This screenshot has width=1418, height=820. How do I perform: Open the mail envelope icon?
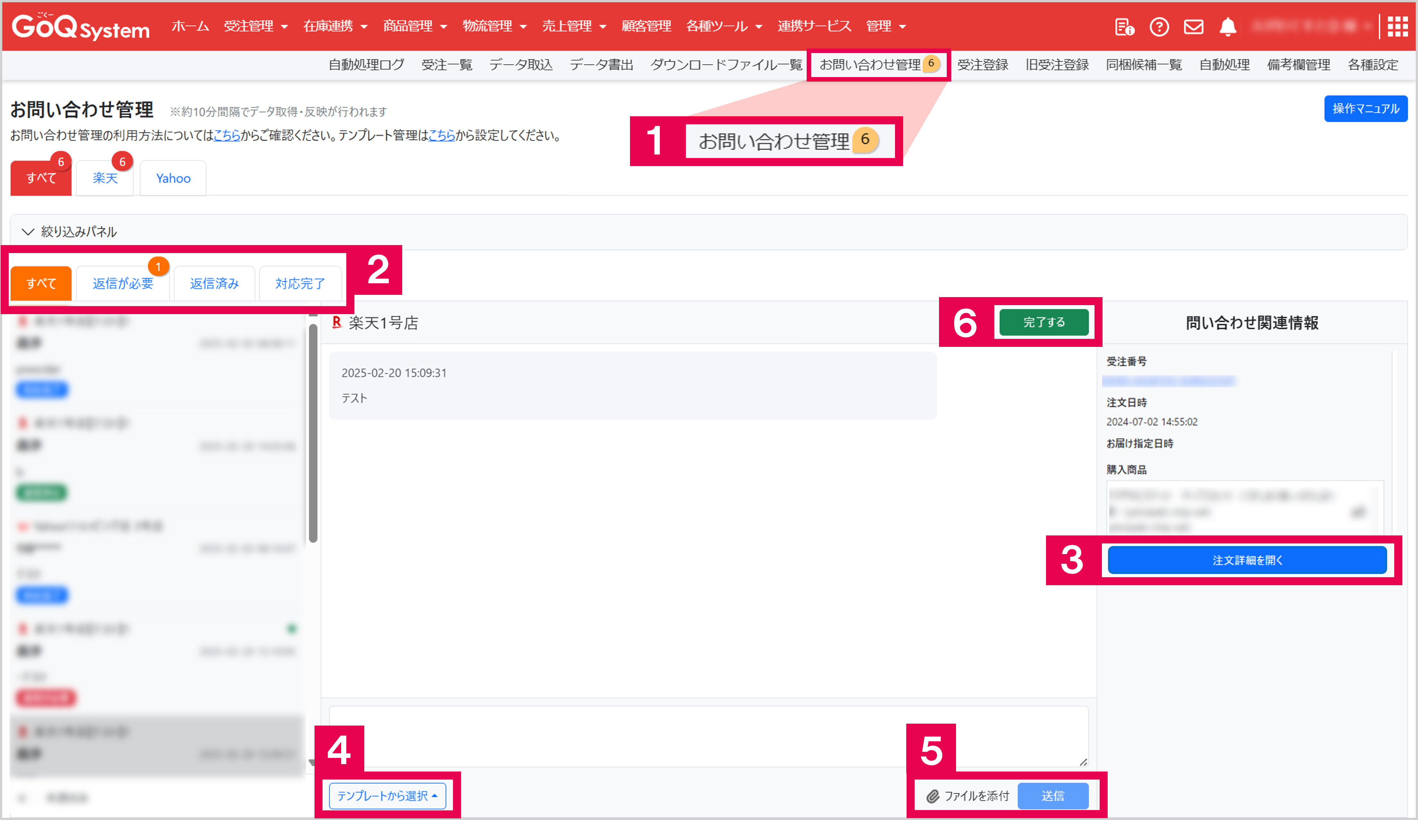tap(1193, 26)
